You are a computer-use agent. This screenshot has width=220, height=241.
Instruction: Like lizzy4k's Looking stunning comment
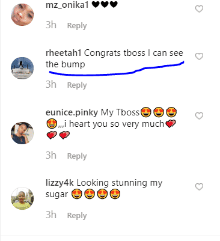coord(199,187)
